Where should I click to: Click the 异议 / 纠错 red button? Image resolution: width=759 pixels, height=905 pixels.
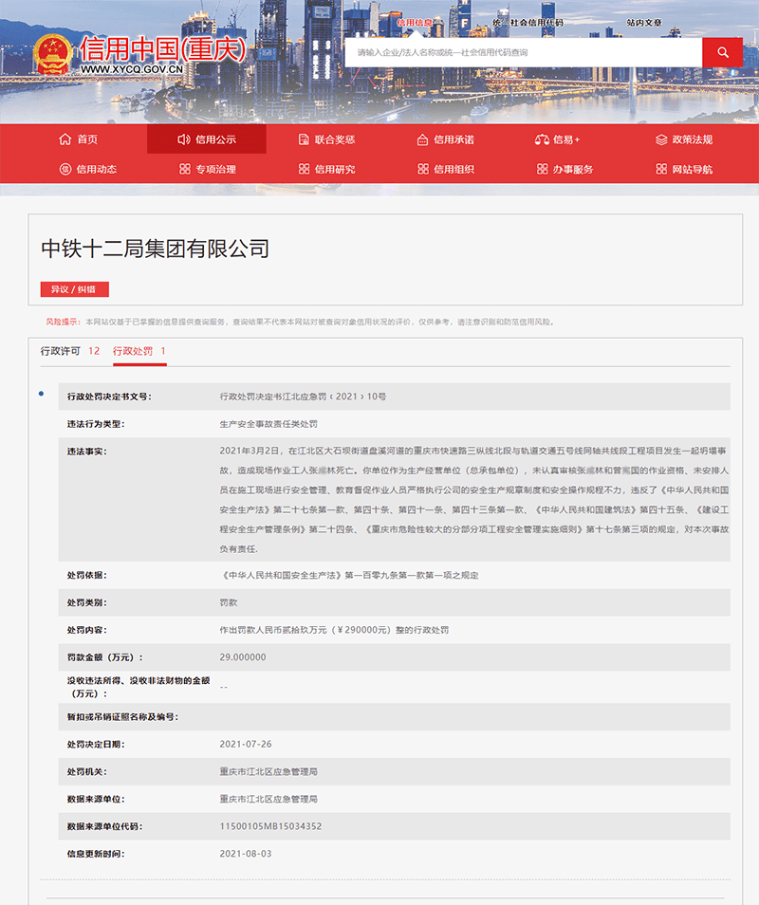(74, 289)
